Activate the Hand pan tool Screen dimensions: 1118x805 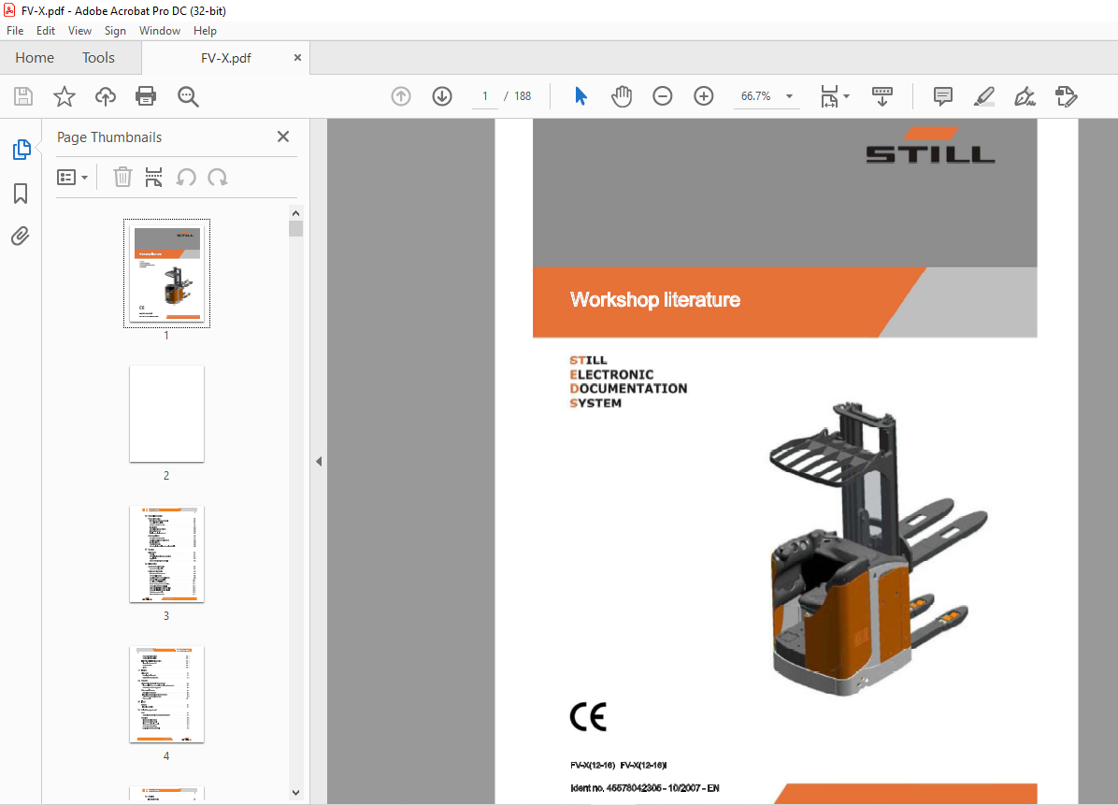622,96
